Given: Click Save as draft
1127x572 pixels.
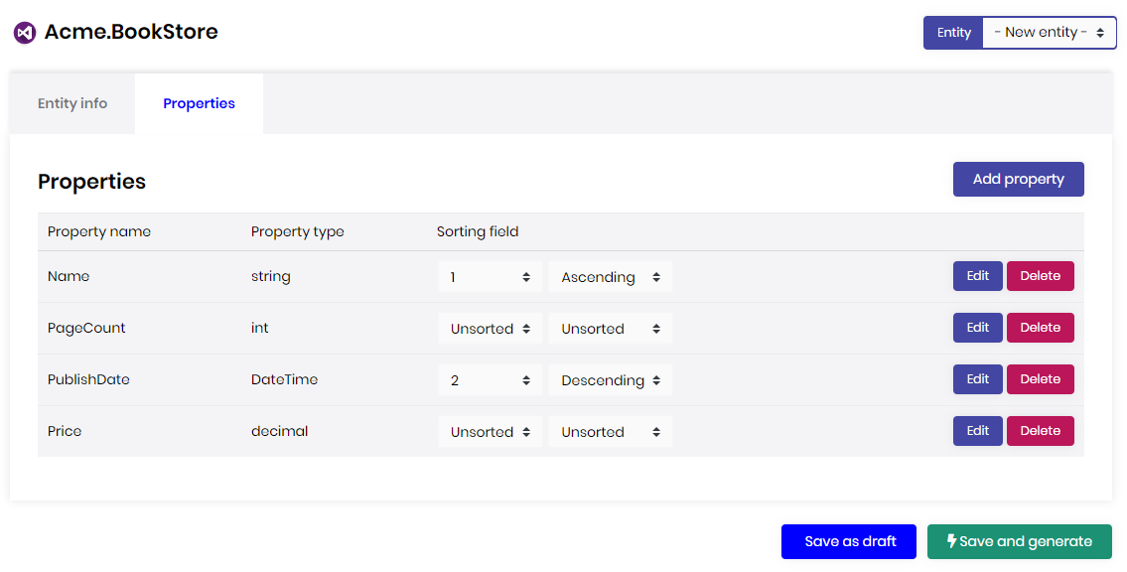Looking at the screenshot, I should click(x=849, y=541).
